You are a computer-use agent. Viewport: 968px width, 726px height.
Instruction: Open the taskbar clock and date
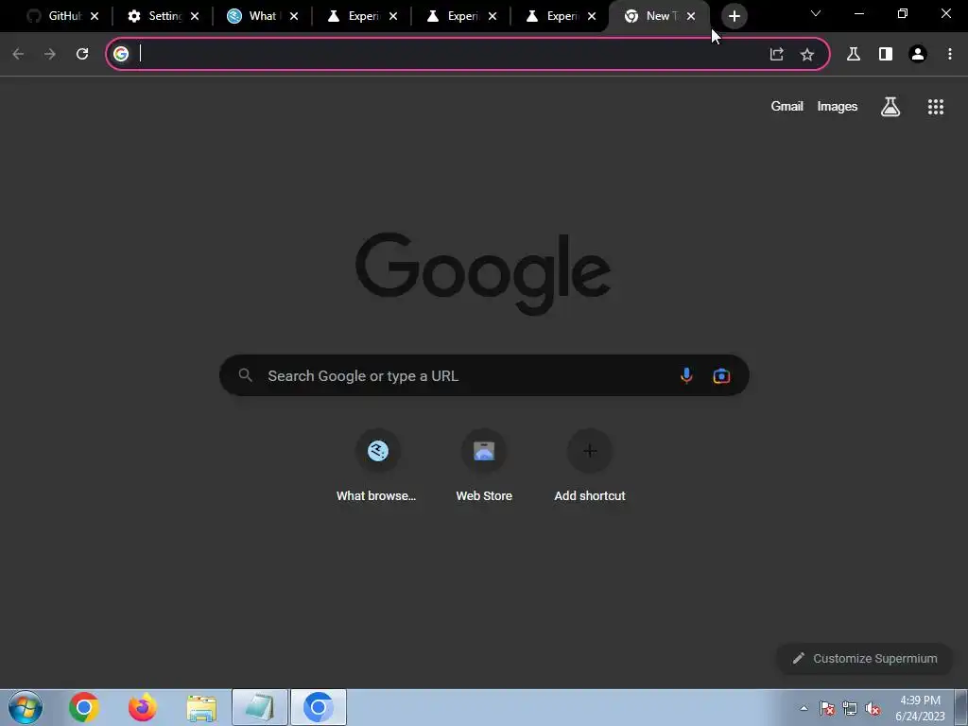click(x=920, y=708)
